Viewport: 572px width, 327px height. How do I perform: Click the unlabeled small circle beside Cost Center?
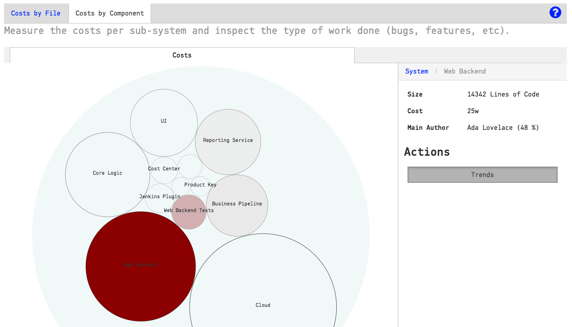(190, 167)
